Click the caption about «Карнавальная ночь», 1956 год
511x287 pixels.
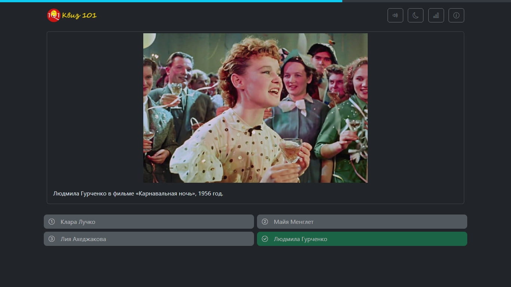(x=138, y=194)
